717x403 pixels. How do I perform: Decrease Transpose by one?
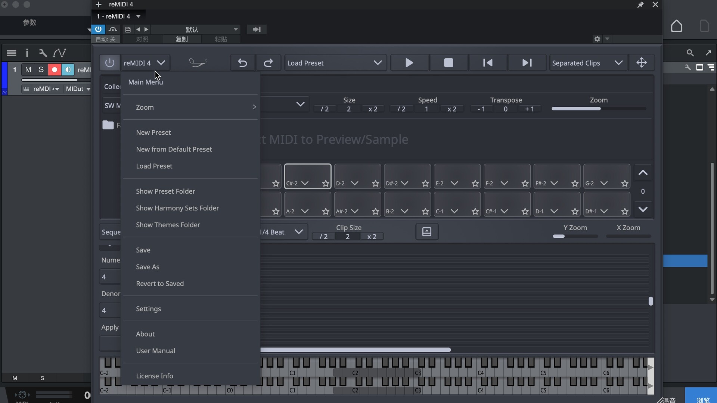point(481,109)
